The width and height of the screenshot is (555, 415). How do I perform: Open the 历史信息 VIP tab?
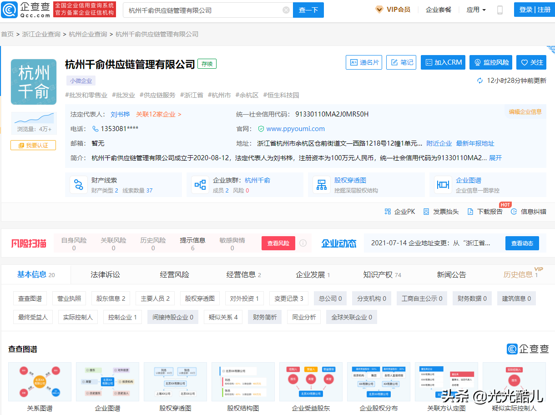tap(521, 274)
